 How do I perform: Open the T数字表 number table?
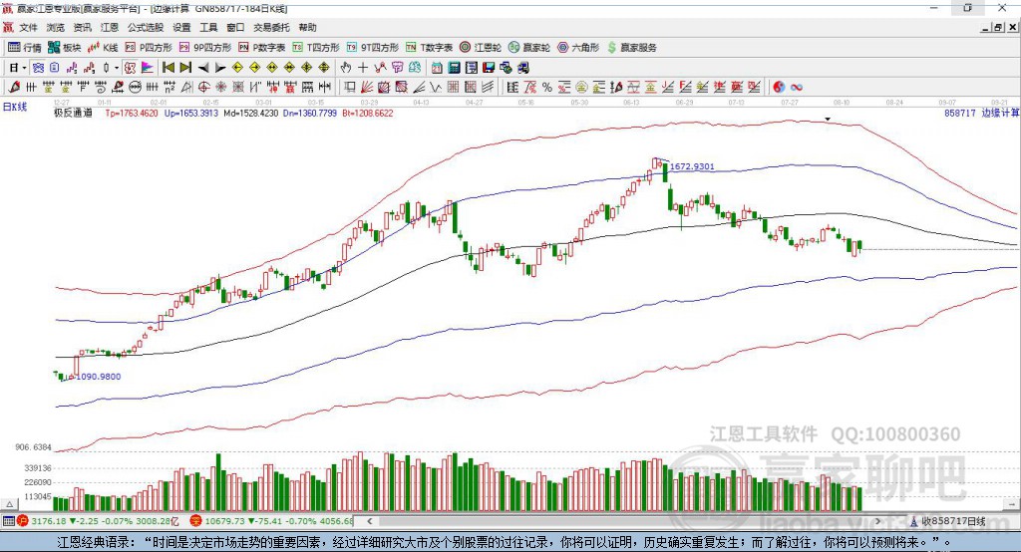431,47
